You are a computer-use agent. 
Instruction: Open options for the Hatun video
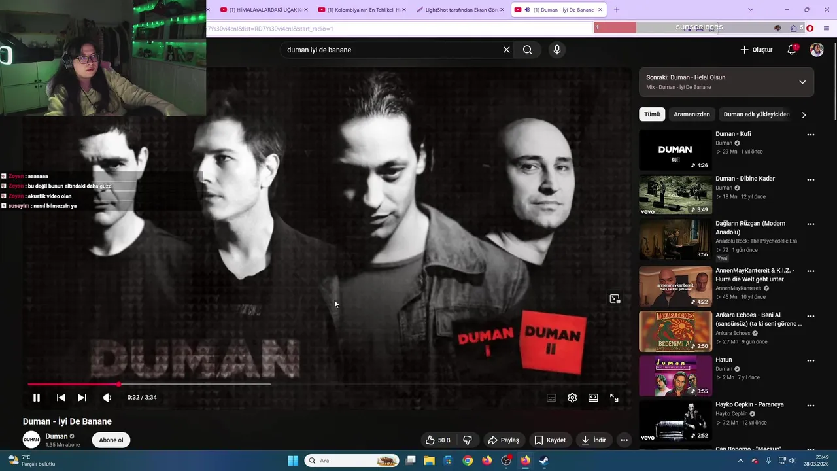[x=811, y=360]
